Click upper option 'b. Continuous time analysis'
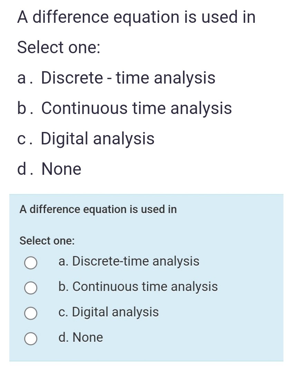Image resolution: width=290 pixels, height=380 pixels. click(x=125, y=108)
